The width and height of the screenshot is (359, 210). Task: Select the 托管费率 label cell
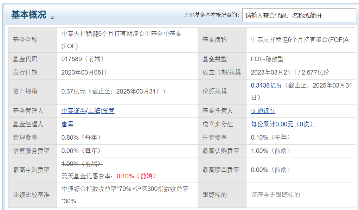[x=222, y=138]
